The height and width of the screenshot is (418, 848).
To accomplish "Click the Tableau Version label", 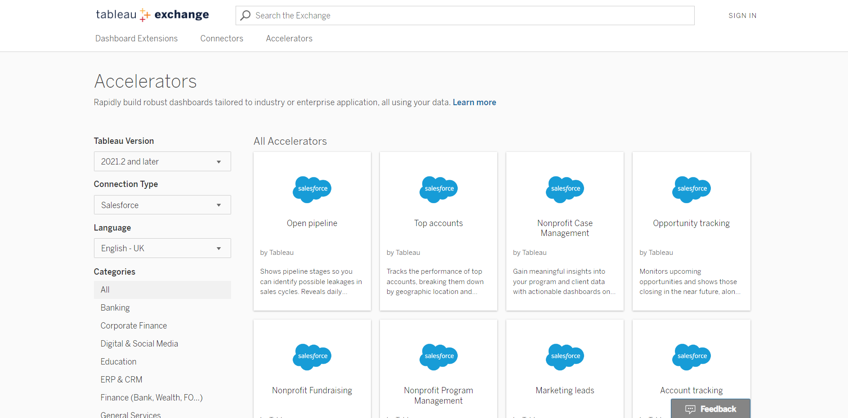I will pyautogui.click(x=124, y=141).
